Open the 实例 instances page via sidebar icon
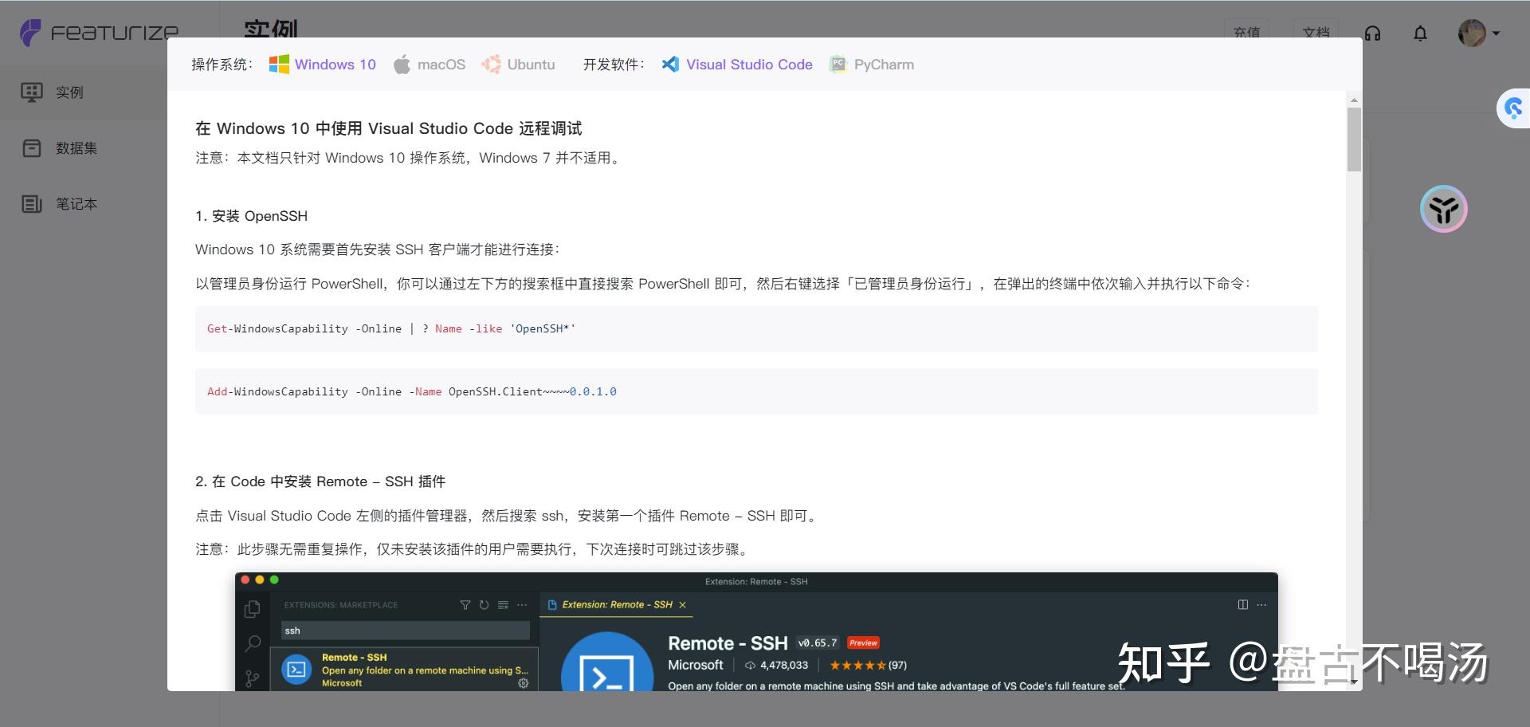The width and height of the screenshot is (1530, 727). 31,92
